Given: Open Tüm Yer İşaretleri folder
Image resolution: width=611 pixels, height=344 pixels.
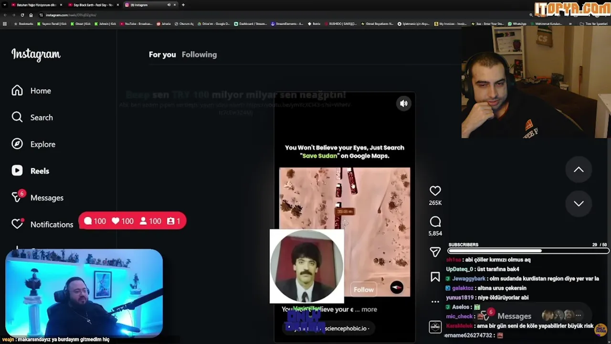Looking at the screenshot, I should [x=594, y=23].
